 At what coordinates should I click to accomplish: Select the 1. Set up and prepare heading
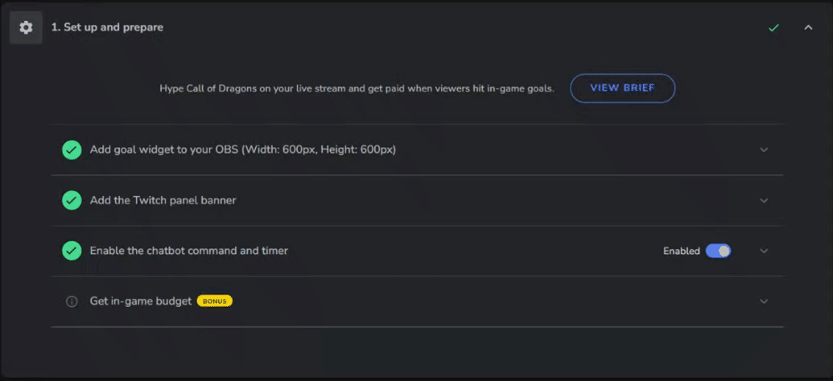pos(108,28)
